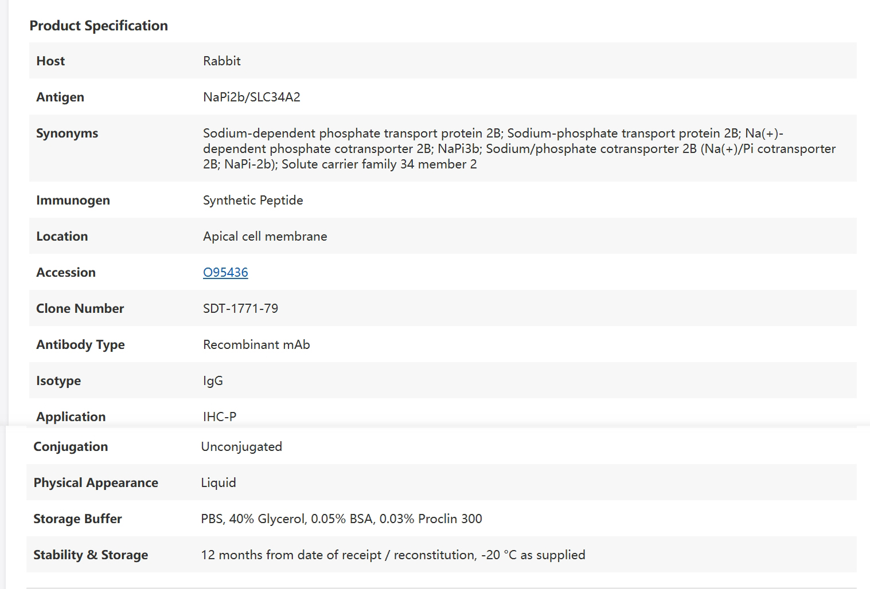The height and width of the screenshot is (589, 870).
Task: Open the O95436 accession link
Action: pos(225,273)
